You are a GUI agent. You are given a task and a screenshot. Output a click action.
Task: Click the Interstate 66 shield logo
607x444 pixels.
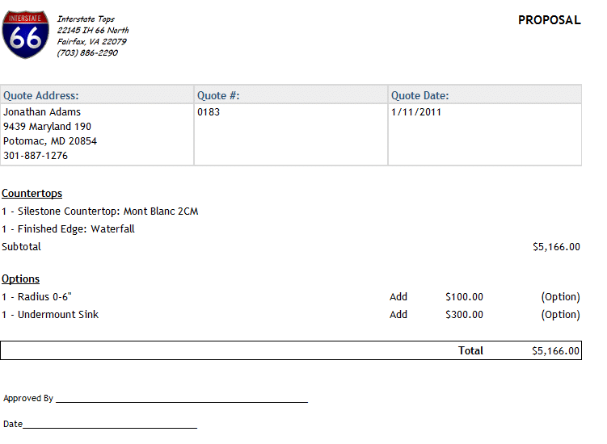pyautogui.click(x=26, y=35)
